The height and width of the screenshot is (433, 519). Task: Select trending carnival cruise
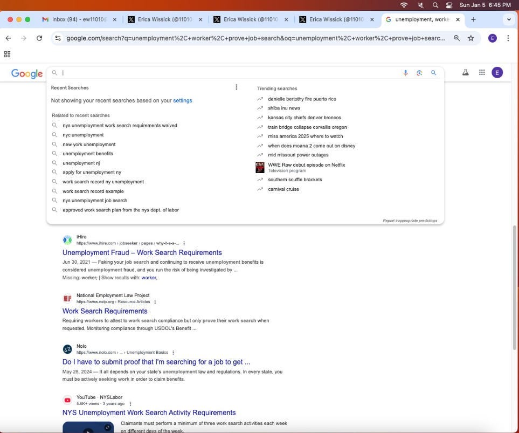coord(283,189)
